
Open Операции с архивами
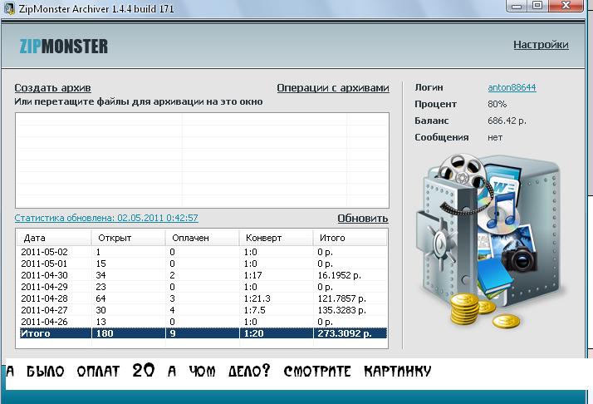tap(332, 87)
